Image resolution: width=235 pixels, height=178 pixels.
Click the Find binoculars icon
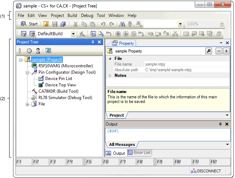point(122,24)
